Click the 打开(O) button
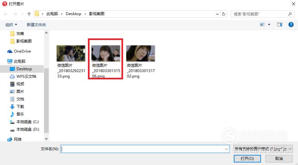 (247, 159)
